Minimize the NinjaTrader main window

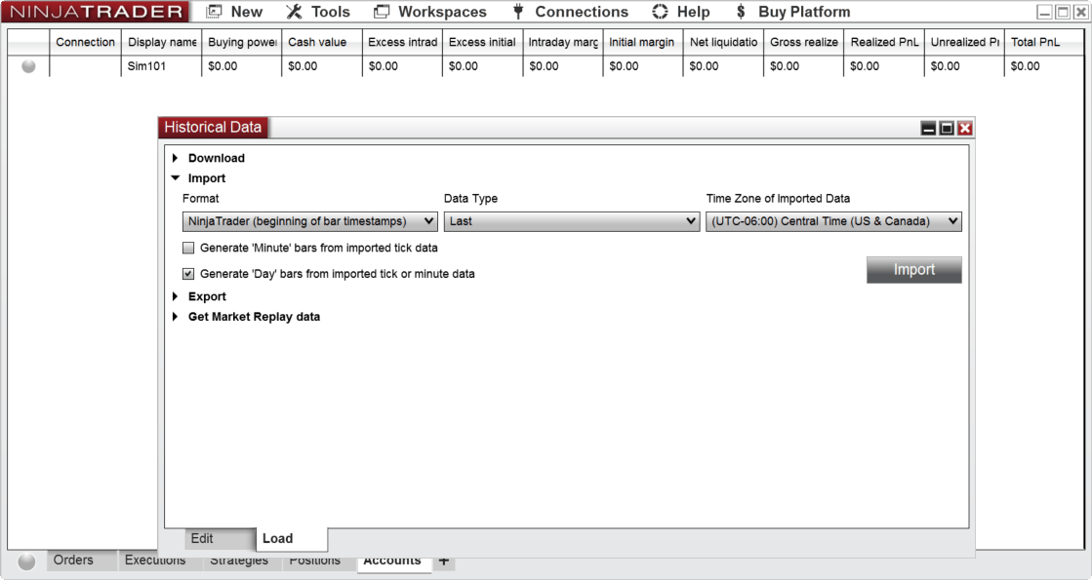(1044, 12)
